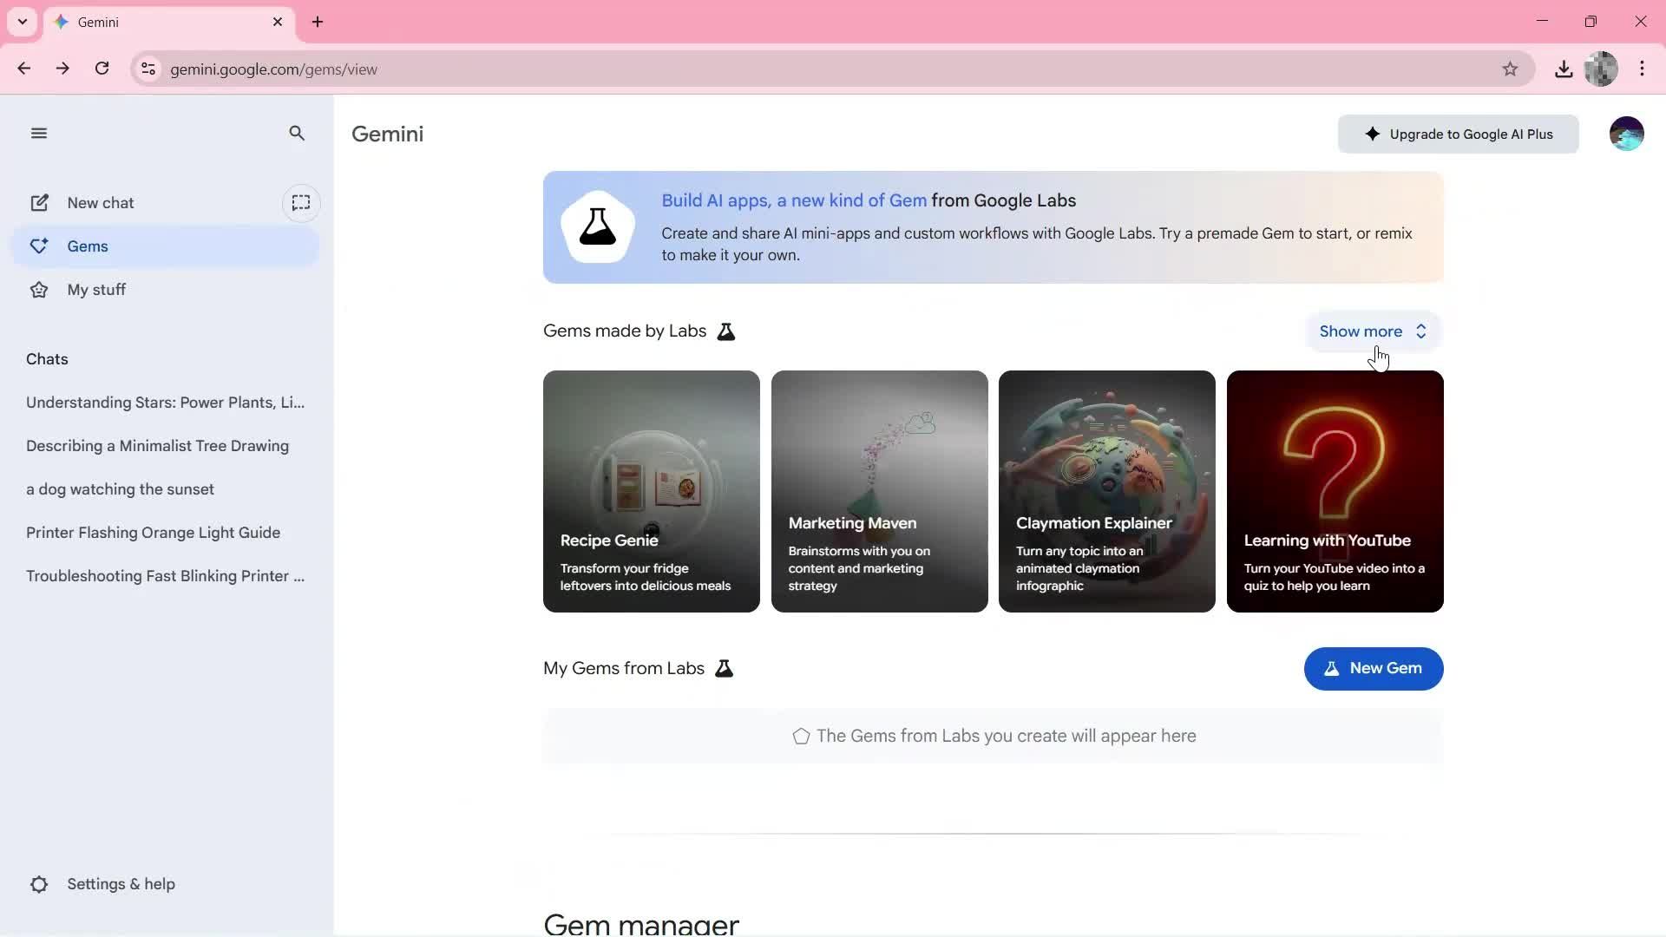Expand Gems made by Labs with Show more
Screen dimensions: 1666x937
coord(1372,331)
